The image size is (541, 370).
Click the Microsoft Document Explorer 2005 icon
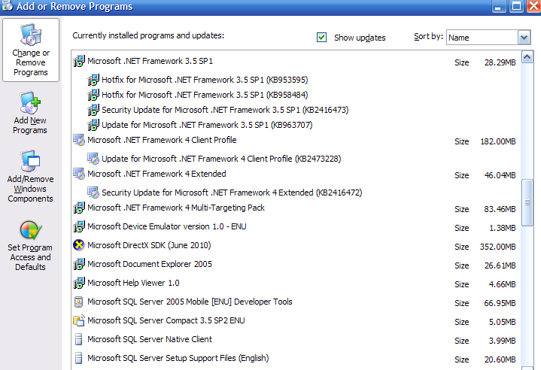point(79,264)
